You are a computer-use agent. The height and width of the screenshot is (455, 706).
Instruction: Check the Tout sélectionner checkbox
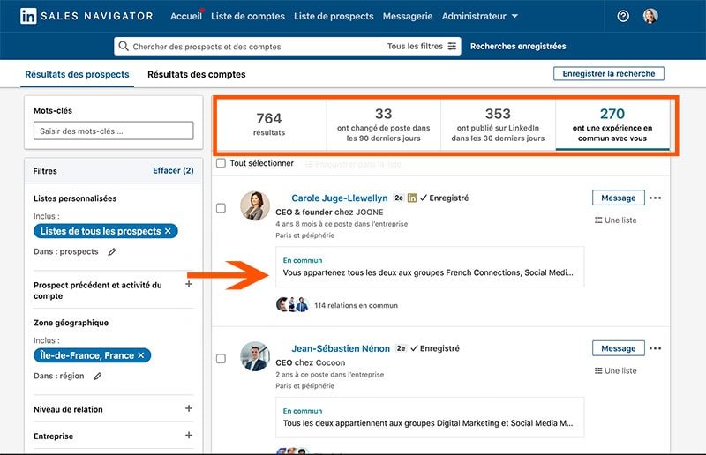(x=221, y=163)
